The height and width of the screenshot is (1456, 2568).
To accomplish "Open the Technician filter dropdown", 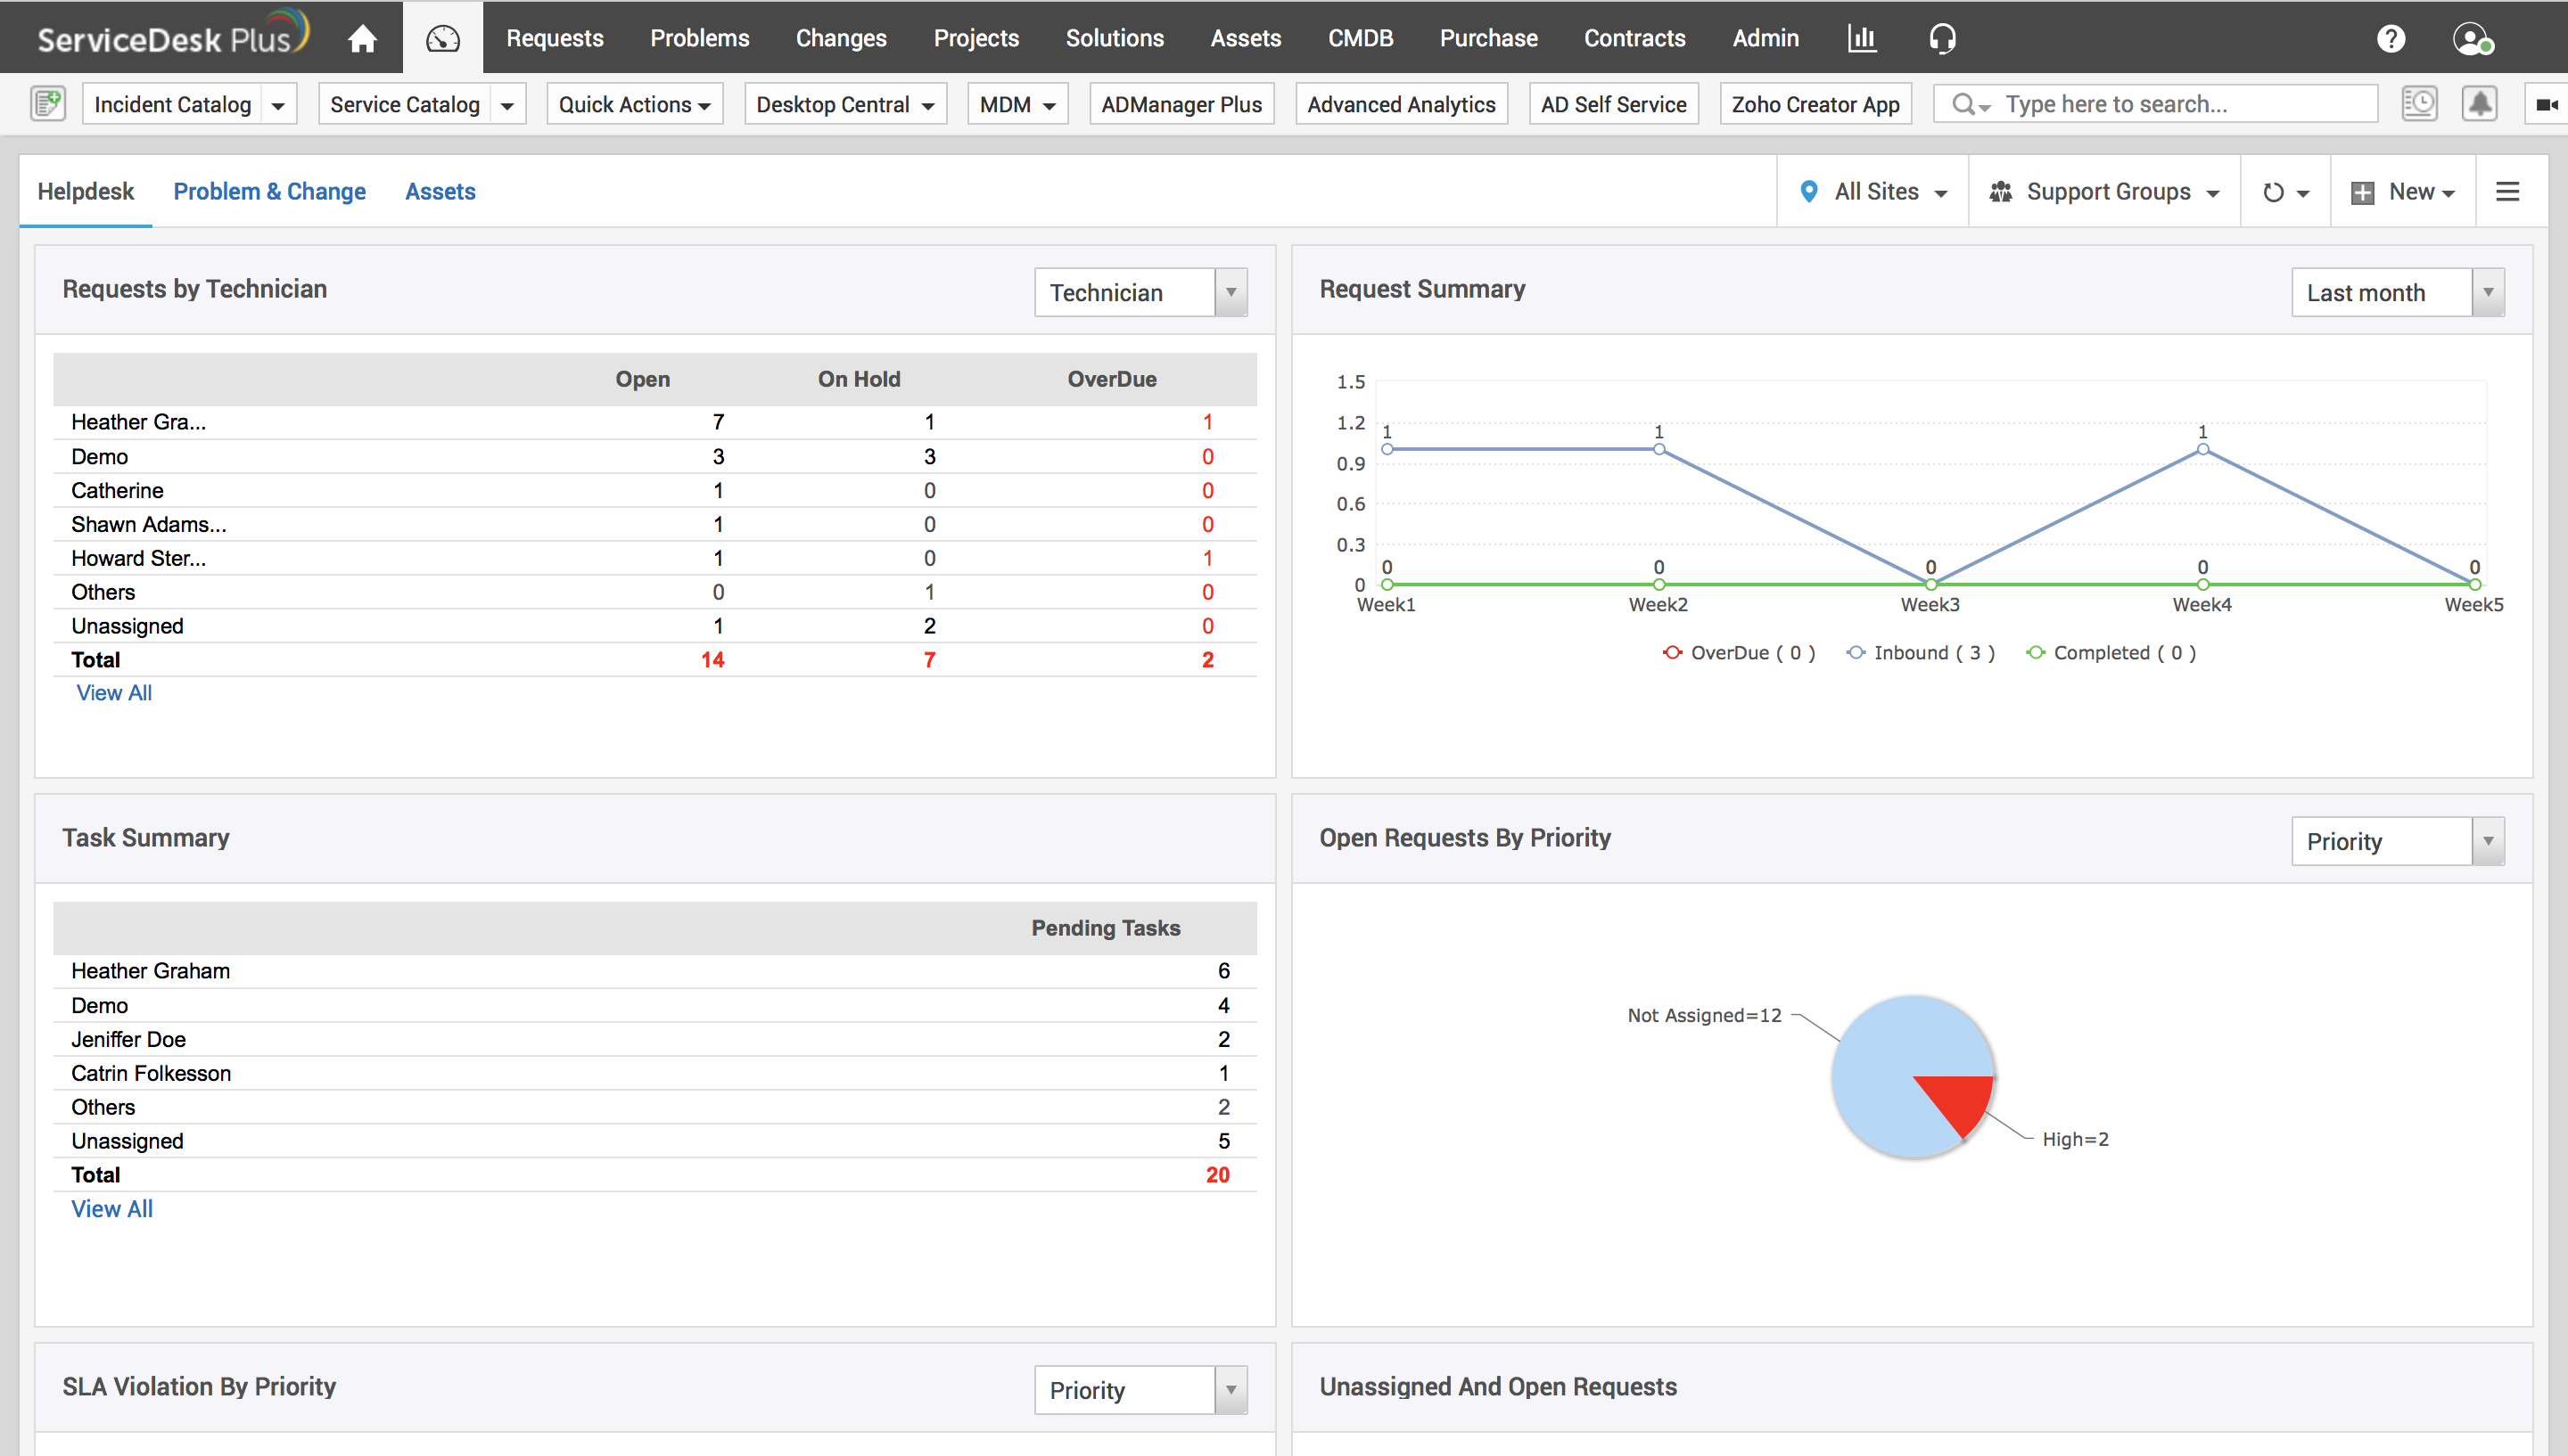I will pyautogui.click(x=1140, y=293).
